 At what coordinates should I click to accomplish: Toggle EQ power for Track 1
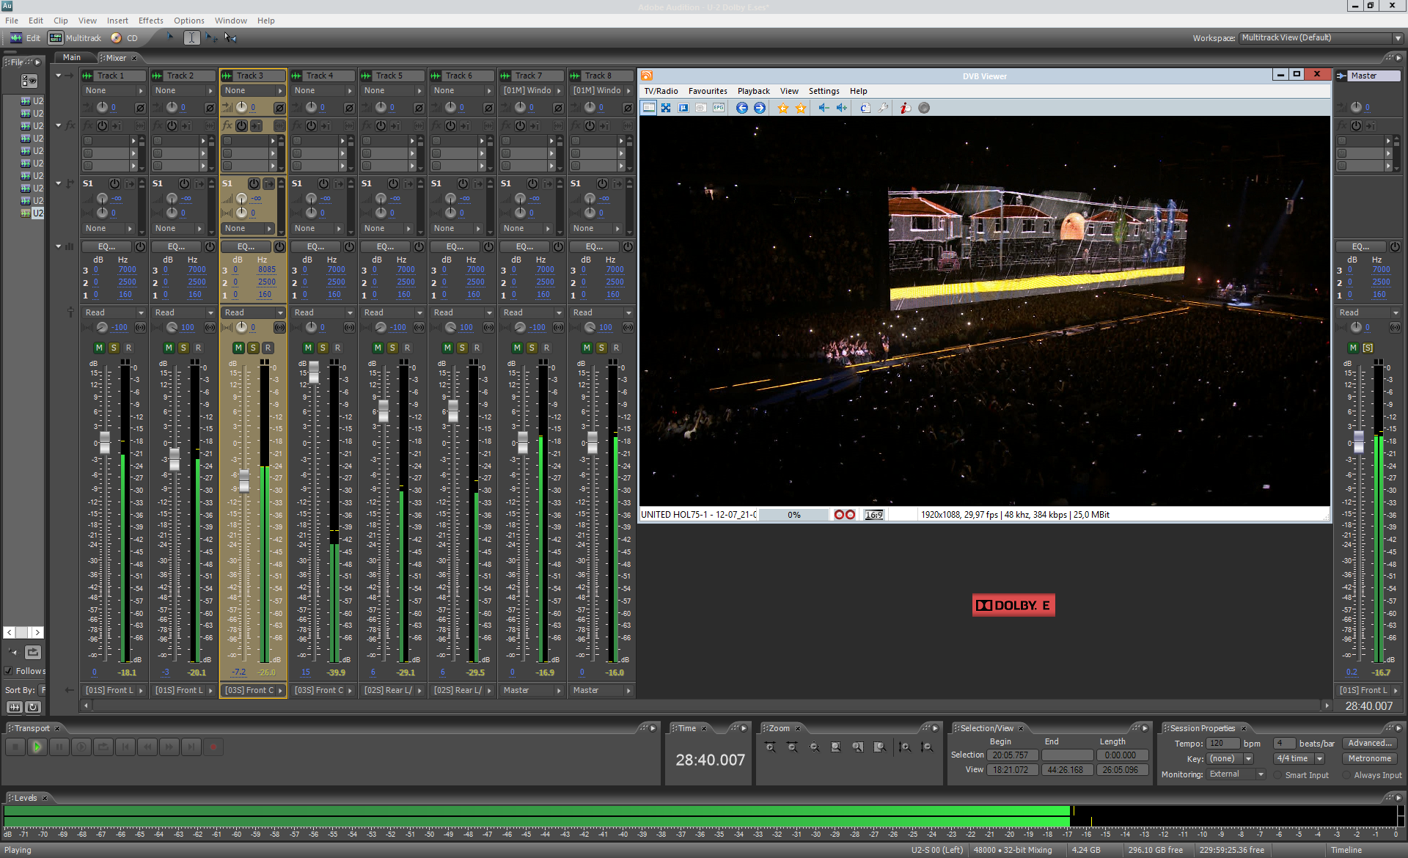click(140, 246)
